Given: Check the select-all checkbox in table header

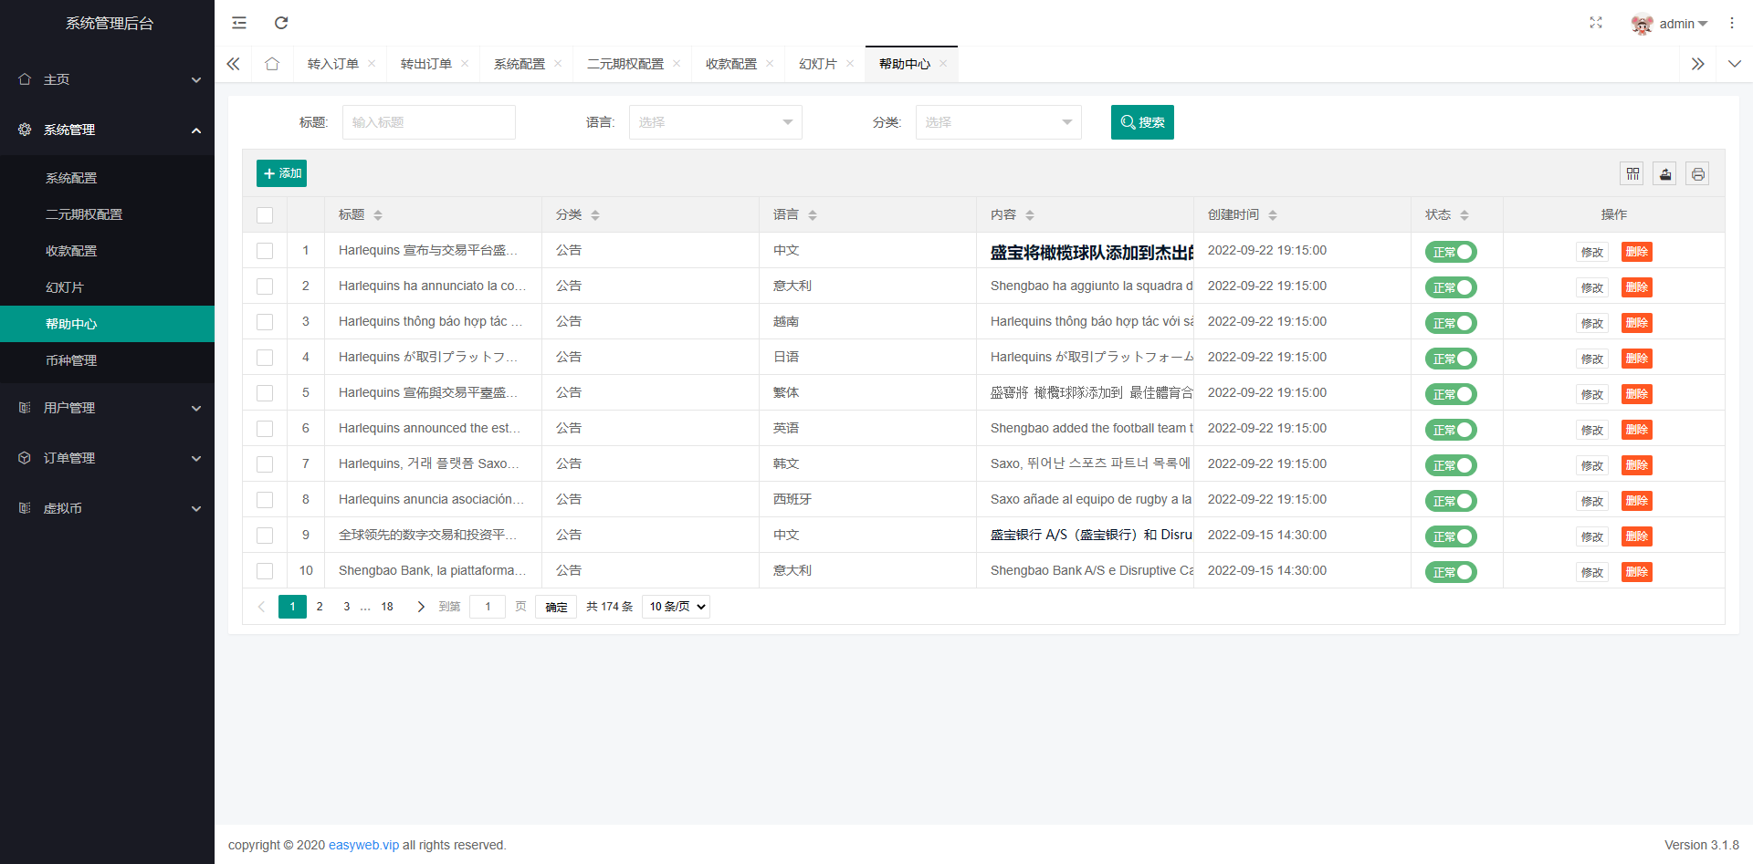Looking at the screenshot, I should click(x=265, y=215).
